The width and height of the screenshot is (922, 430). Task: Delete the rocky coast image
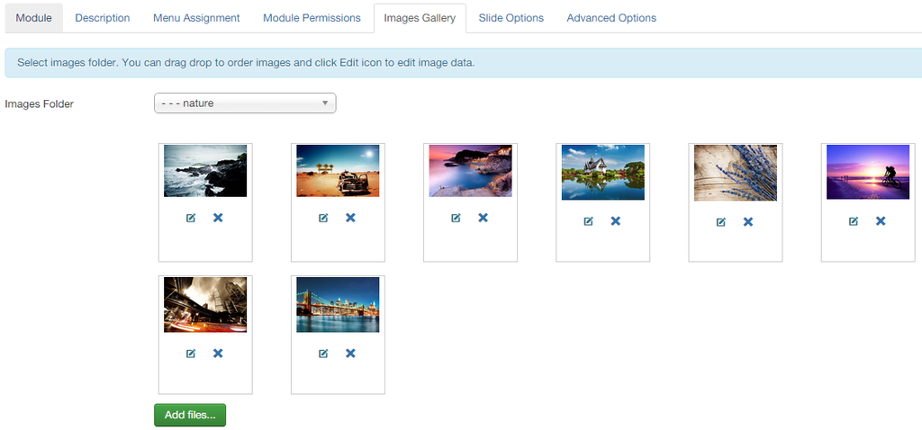pos(218,218)
